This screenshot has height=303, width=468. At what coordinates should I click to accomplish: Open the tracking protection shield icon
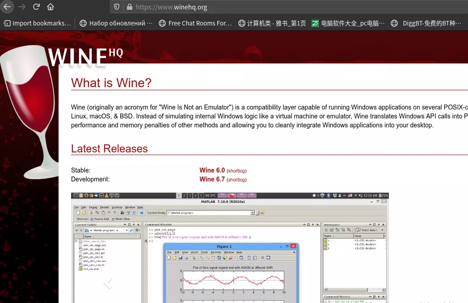pyautogui.click(x=117, y=7)
